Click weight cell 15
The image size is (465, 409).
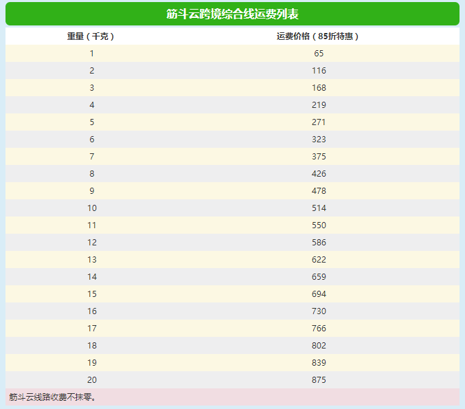coord(92,294)
